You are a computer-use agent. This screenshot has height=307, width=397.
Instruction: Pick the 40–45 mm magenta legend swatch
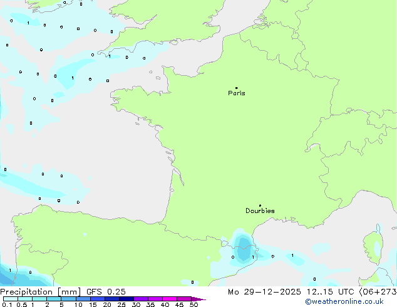tap(170, 299)
